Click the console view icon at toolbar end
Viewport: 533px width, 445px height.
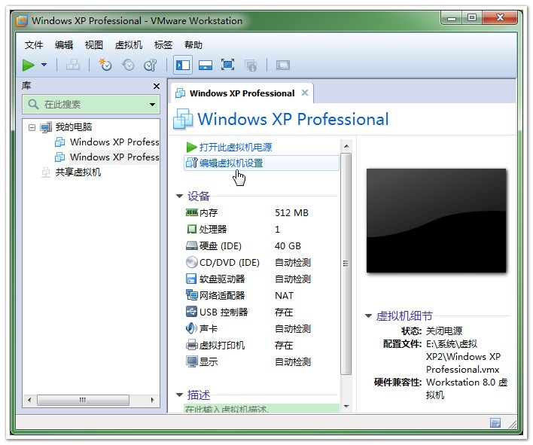[x=283, y=65]
